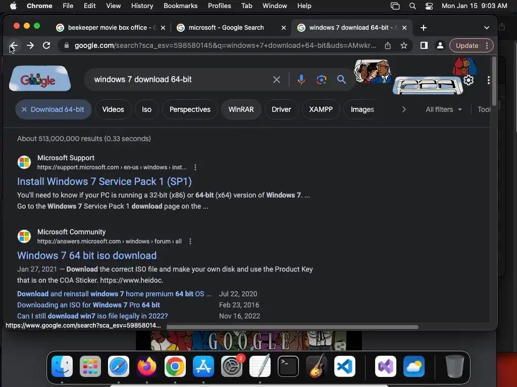The width and height of the screenshot is (517, 387).
Task: Open Tools beside All filters
Action: [x=484, y=109]
